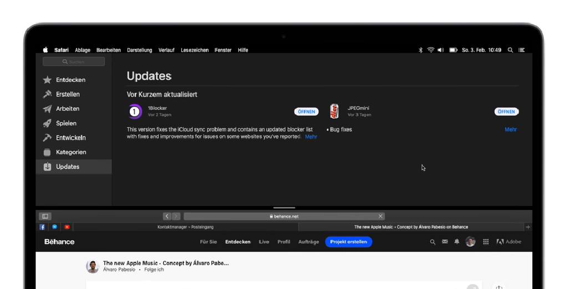Open Behance notifications bell
Image resolution: width=574 pixels, height=289 pixels.
[457, 242]
